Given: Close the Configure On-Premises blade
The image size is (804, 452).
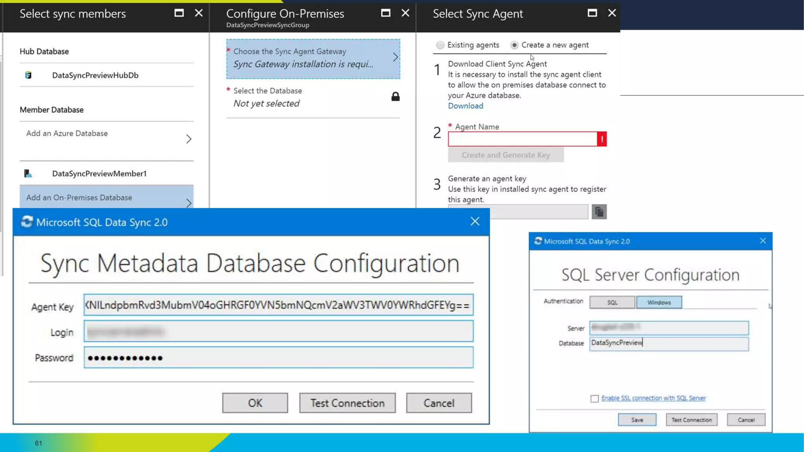Looking at the screenshot, I should pyautogui.click(x=405, y=13).
